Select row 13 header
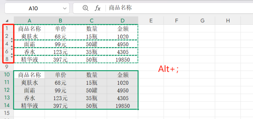The height and width of the screenshot is (119, 253). pos(7,98)
